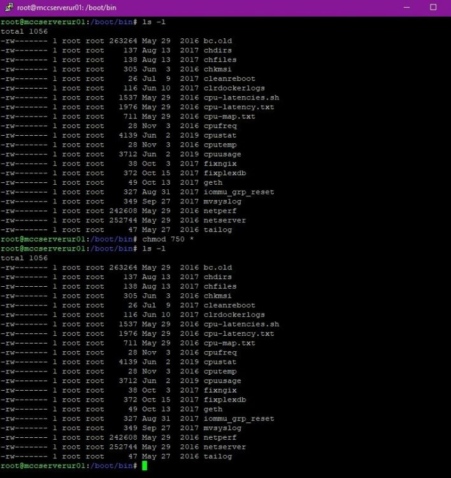This screenshot has height=478, width=451.
Task: Open the PuTTY system menu icon
Action: pyautogui.click(x=9, y=7)
